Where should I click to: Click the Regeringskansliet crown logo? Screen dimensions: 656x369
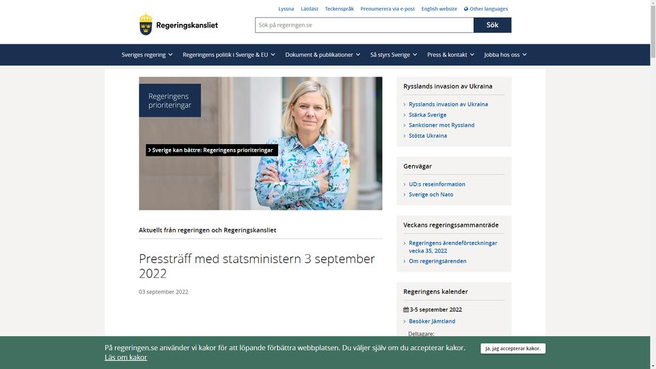[146, 25]
